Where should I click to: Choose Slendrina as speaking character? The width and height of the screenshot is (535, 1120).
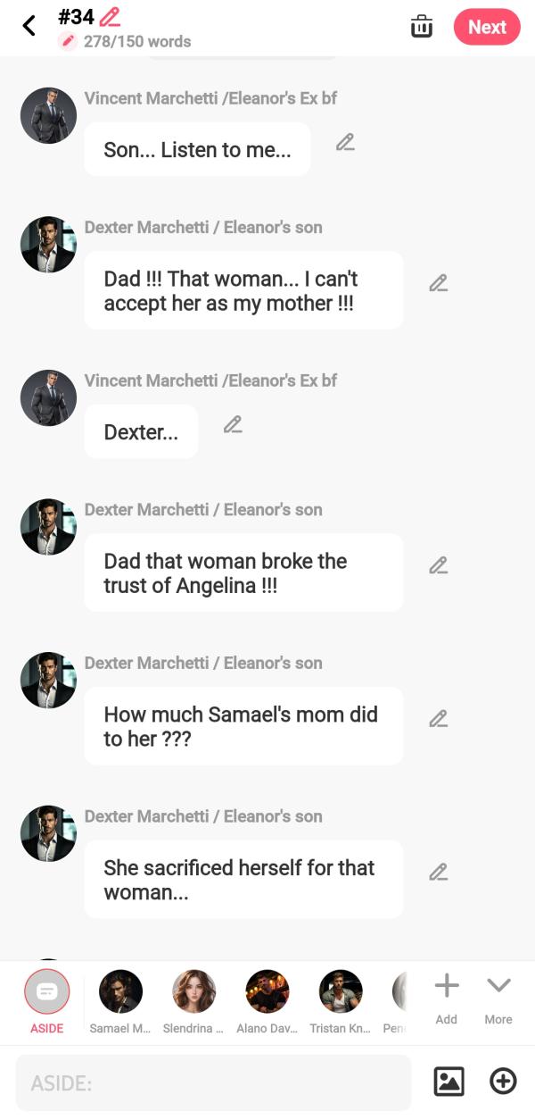193,993
